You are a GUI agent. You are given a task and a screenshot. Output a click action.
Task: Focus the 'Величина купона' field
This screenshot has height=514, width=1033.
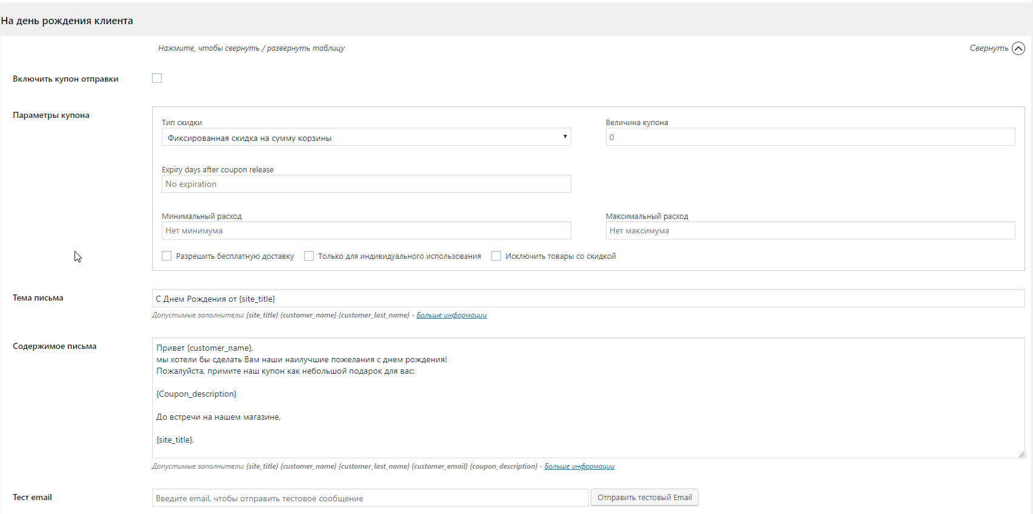click(x=810, y=137)
